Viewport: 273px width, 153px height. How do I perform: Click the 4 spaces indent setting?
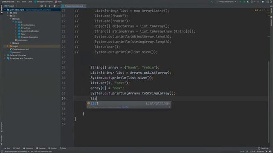pos(260,152)
